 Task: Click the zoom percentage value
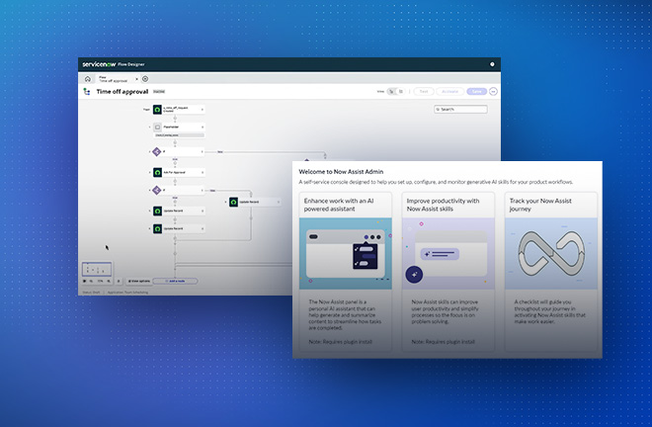(100, 282)
